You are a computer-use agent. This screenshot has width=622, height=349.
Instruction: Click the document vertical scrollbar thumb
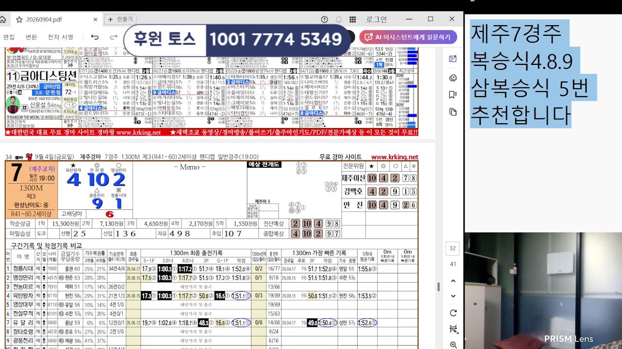point(438,286)
